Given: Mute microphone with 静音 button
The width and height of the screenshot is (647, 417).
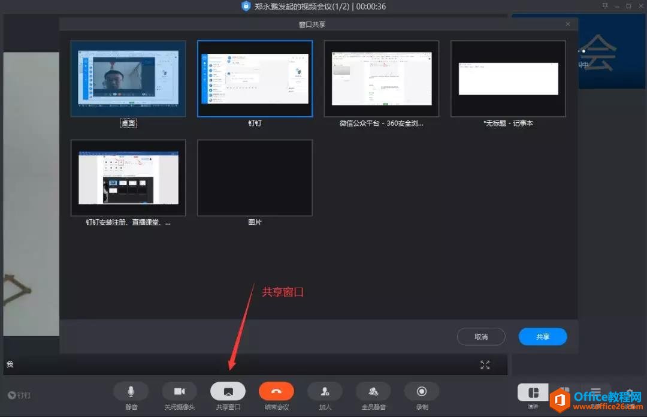Looking at the screenshot, I should coord(131,391).
